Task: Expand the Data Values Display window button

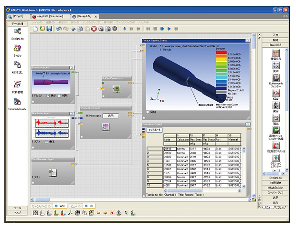Action: coord(247,125)
